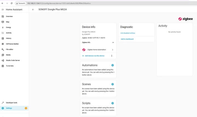Open Map in sidebar

14,22
